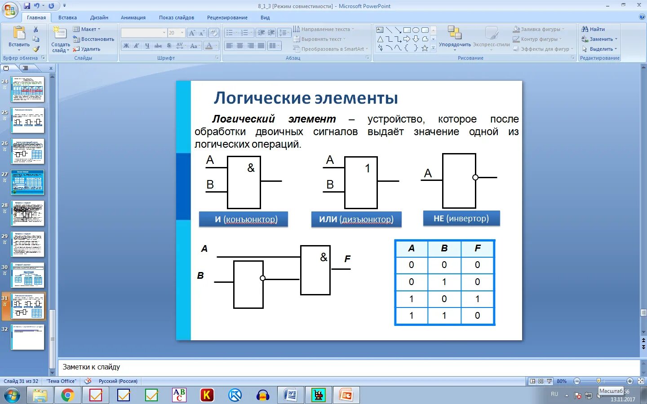Click the zoom slider handle
This screenshot has height=404, width=647.
pyautogui.click(x=598, y=381)
